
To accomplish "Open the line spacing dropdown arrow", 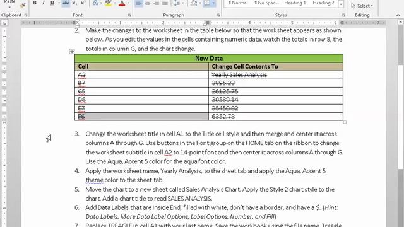I will [182, 3].
